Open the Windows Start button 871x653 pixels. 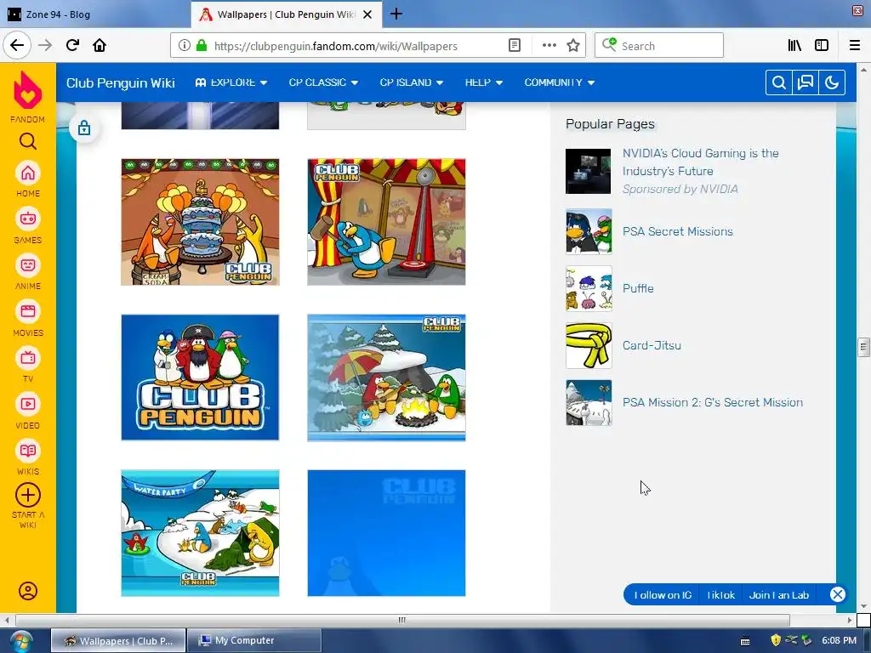point(21,641)
